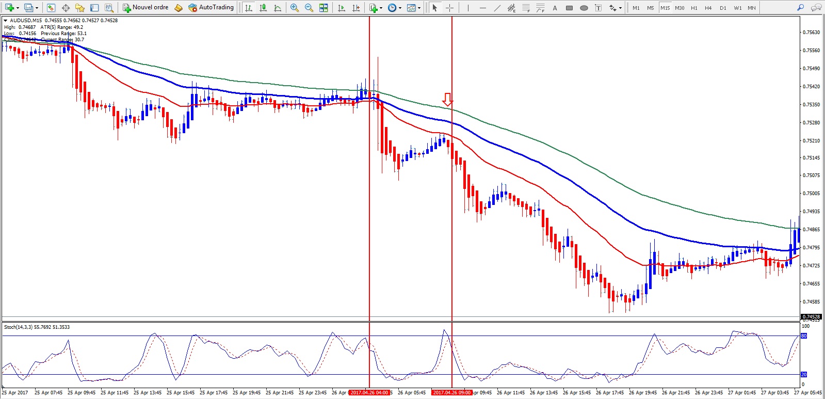Select the Crosshair tool
Viewport: 825px width, 399px height.
click(449, 8)
